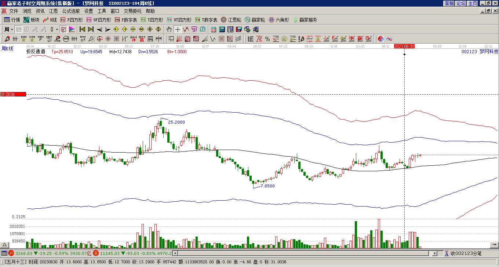Click the colored flag icon

72,29
